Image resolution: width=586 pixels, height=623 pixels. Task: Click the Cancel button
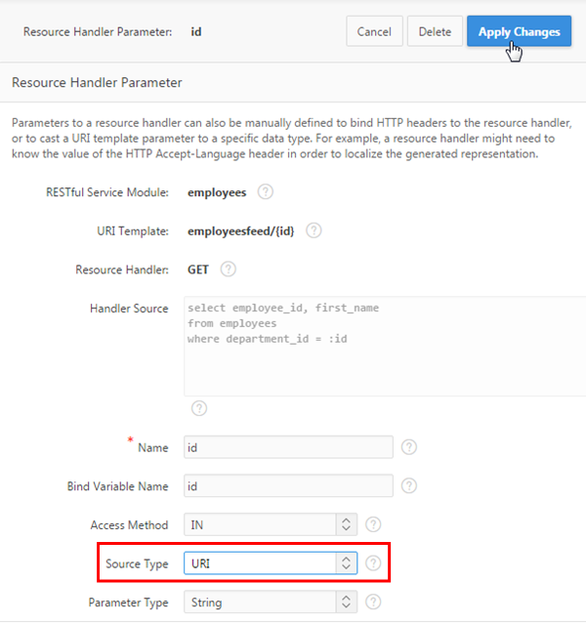(x=374, y=31)
